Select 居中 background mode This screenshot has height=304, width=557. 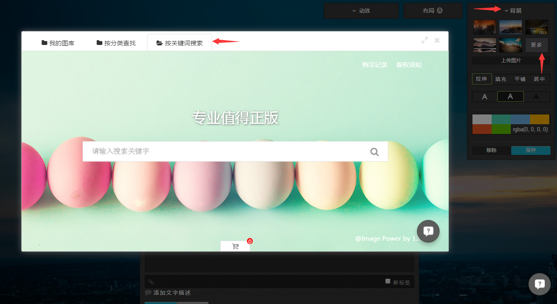(539, 79)
